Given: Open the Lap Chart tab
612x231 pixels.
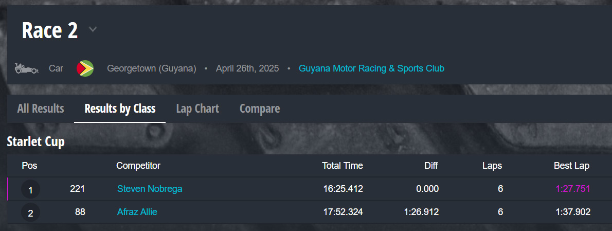Looking at the screenshot, I should [197, 109].
